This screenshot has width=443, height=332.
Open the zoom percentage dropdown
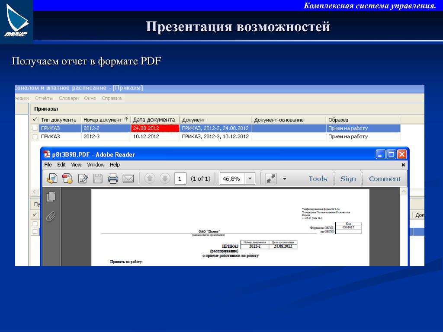pos(250,179)
